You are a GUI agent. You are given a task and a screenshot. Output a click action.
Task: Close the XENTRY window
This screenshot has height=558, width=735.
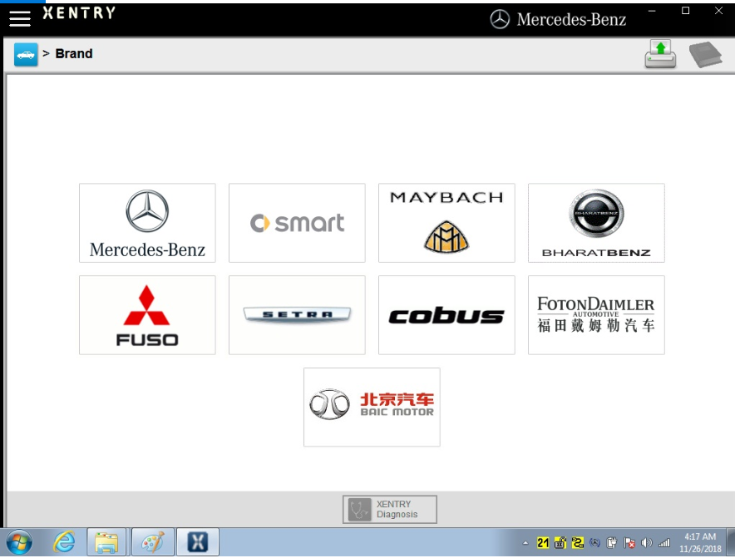(x=718, y=11)
